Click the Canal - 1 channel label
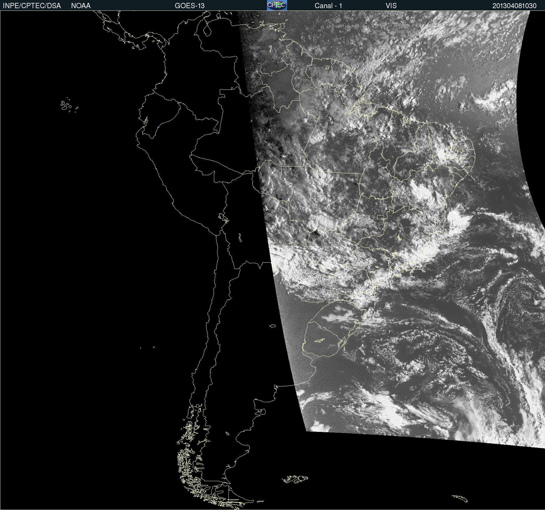The height and width of the screenshot is (510, 545). point(328,6)
